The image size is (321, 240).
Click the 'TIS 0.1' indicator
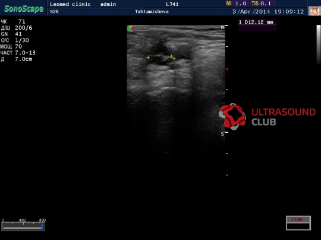pos(261,4)
